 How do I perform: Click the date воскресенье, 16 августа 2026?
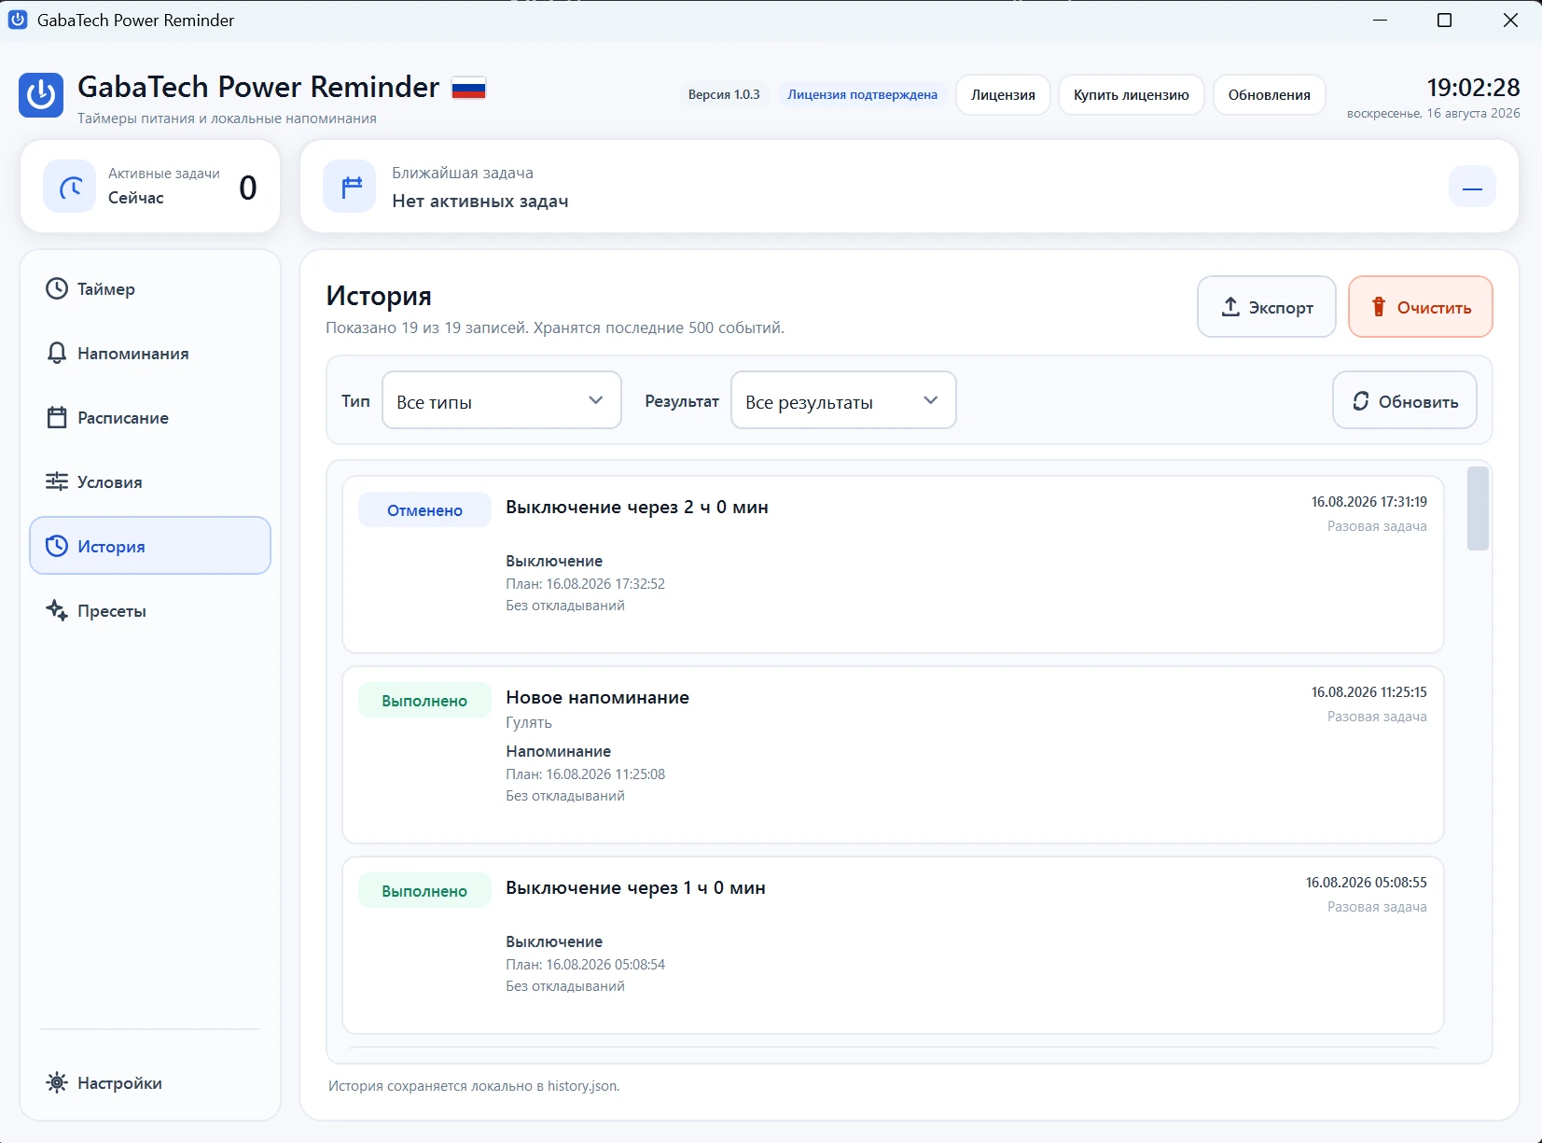1433,113
